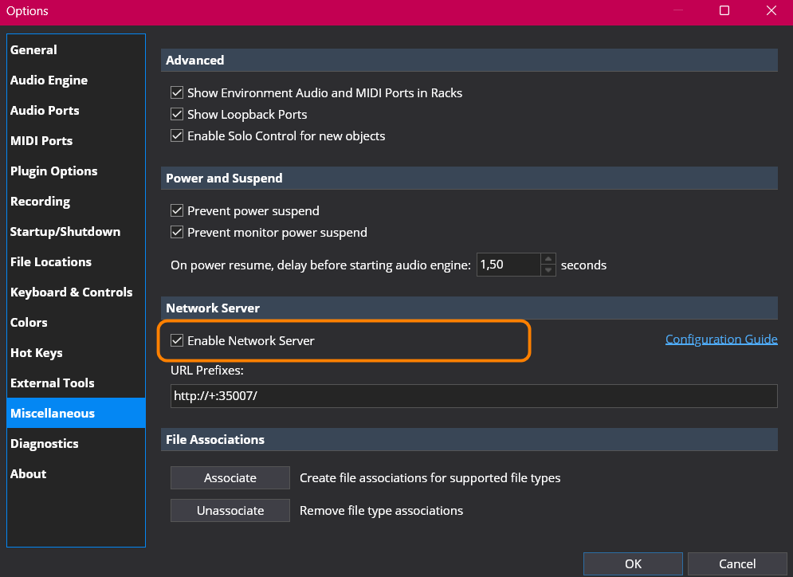
Task: Click the delay seconds value field
Action: pos(508,265)
